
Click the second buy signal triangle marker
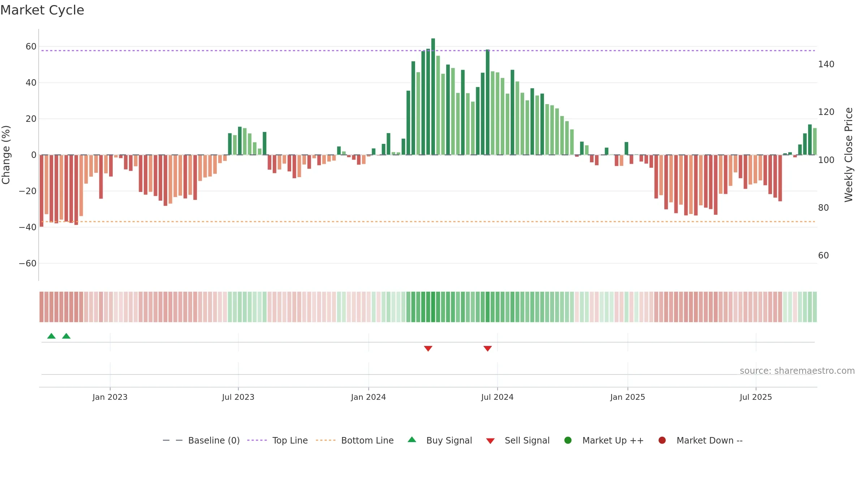coord(66,336)
